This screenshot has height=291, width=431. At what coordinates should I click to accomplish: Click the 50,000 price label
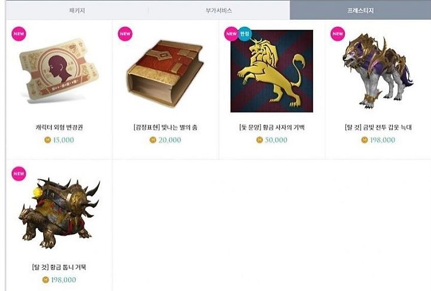tap(276, 140)
